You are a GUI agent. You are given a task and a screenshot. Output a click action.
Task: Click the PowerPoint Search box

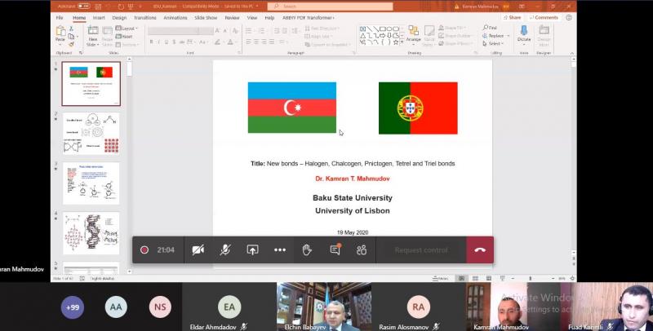point(331,7)
